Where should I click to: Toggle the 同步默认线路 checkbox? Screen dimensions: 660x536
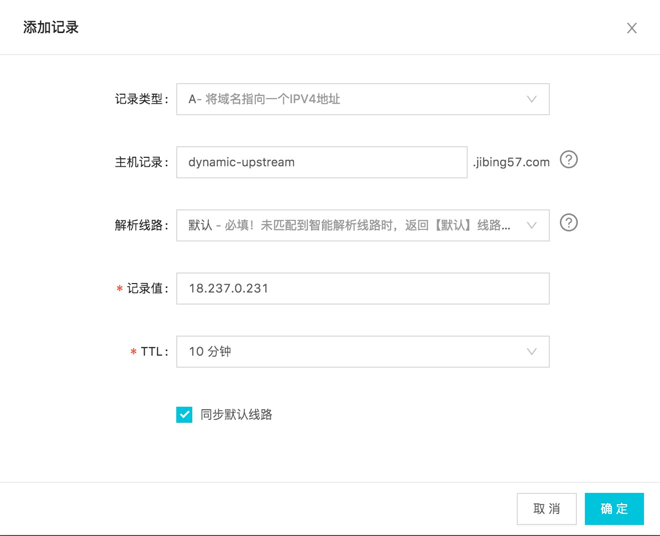point(184,415)
